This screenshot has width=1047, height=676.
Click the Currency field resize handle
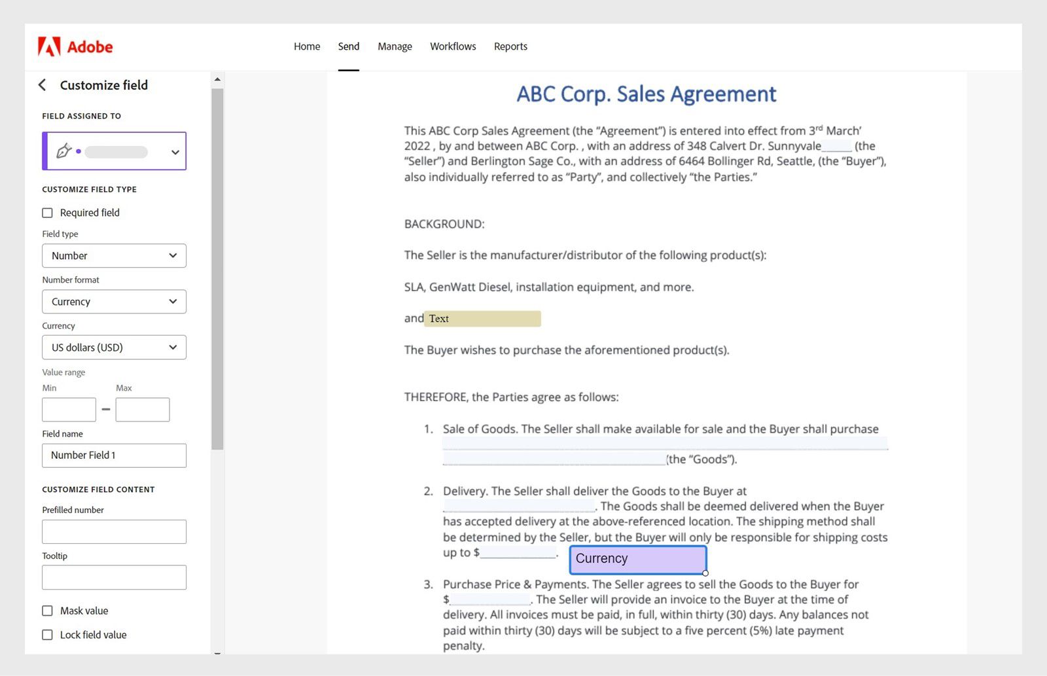tap(705, 573)
